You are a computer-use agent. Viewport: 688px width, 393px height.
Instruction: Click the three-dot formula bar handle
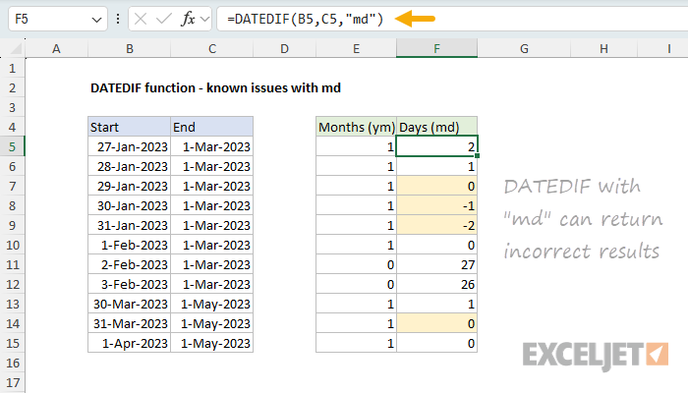(x=118, y=19)
